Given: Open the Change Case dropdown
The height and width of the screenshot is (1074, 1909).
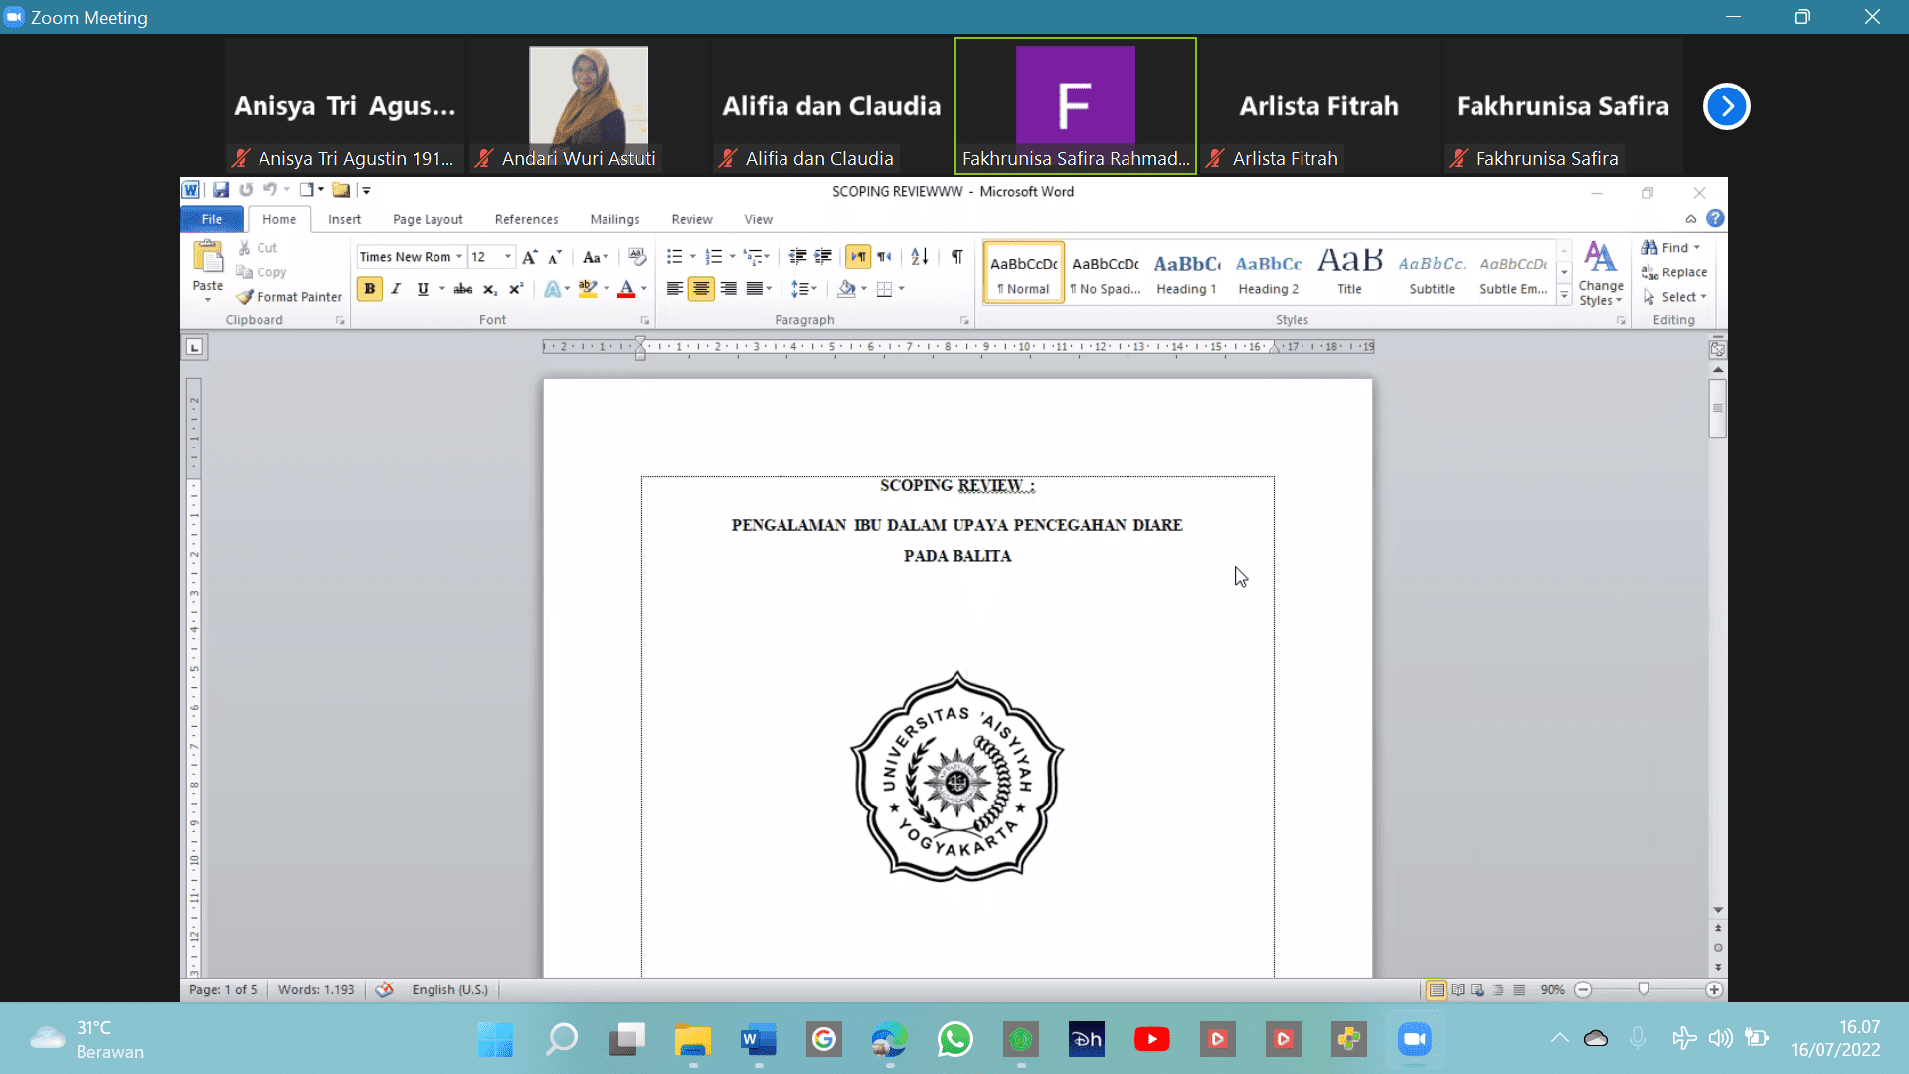Looking at the screenshot, I should (x=595, y=257).
